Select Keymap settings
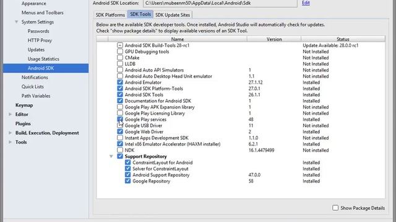Screen dimensions: 396x222 [x=24, y=105]
